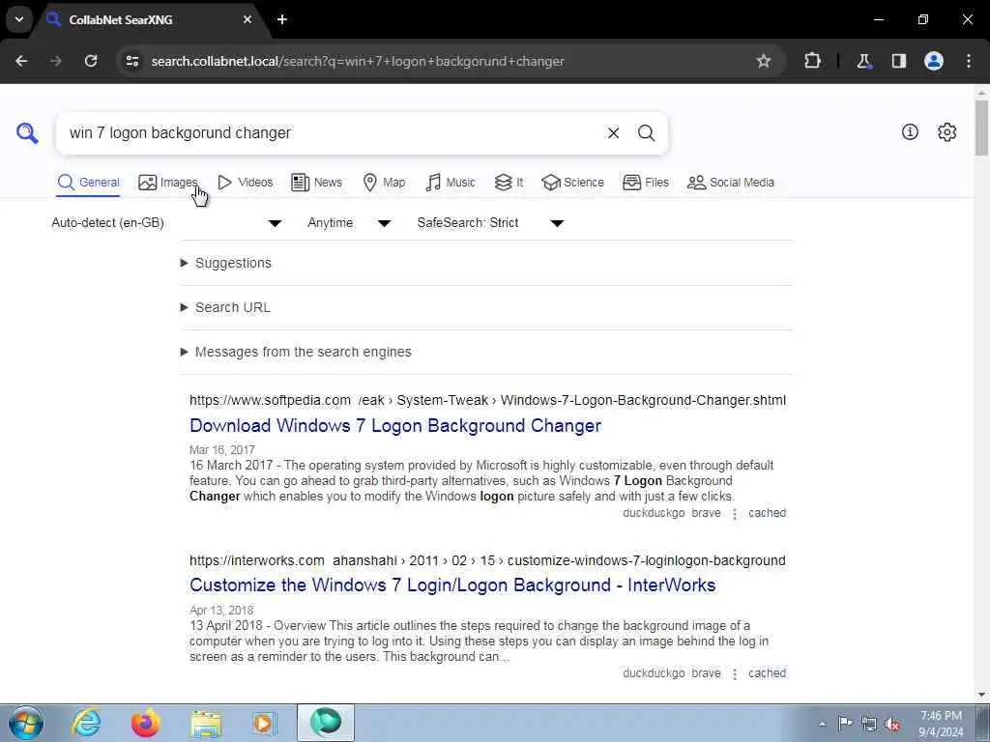Screen dimensions: 990x742
Task: Open Chrome Labs flask icon
Action: 863,61
